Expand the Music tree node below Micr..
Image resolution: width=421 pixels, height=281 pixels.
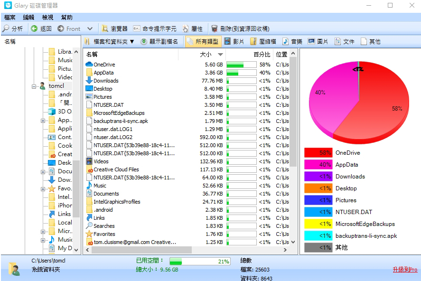coord(43,240)
